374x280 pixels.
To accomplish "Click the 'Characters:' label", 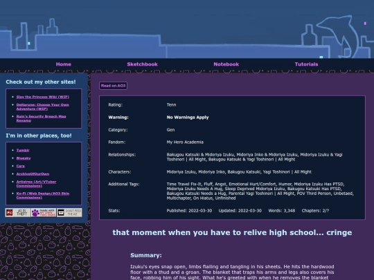I will click(x=120, y=172).
